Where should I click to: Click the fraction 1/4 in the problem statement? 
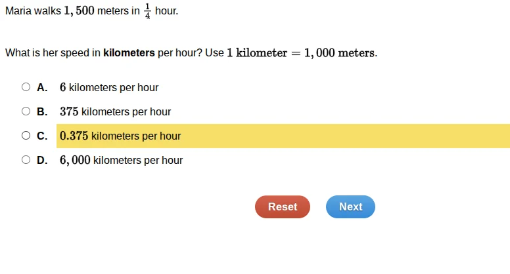(147, 12)
